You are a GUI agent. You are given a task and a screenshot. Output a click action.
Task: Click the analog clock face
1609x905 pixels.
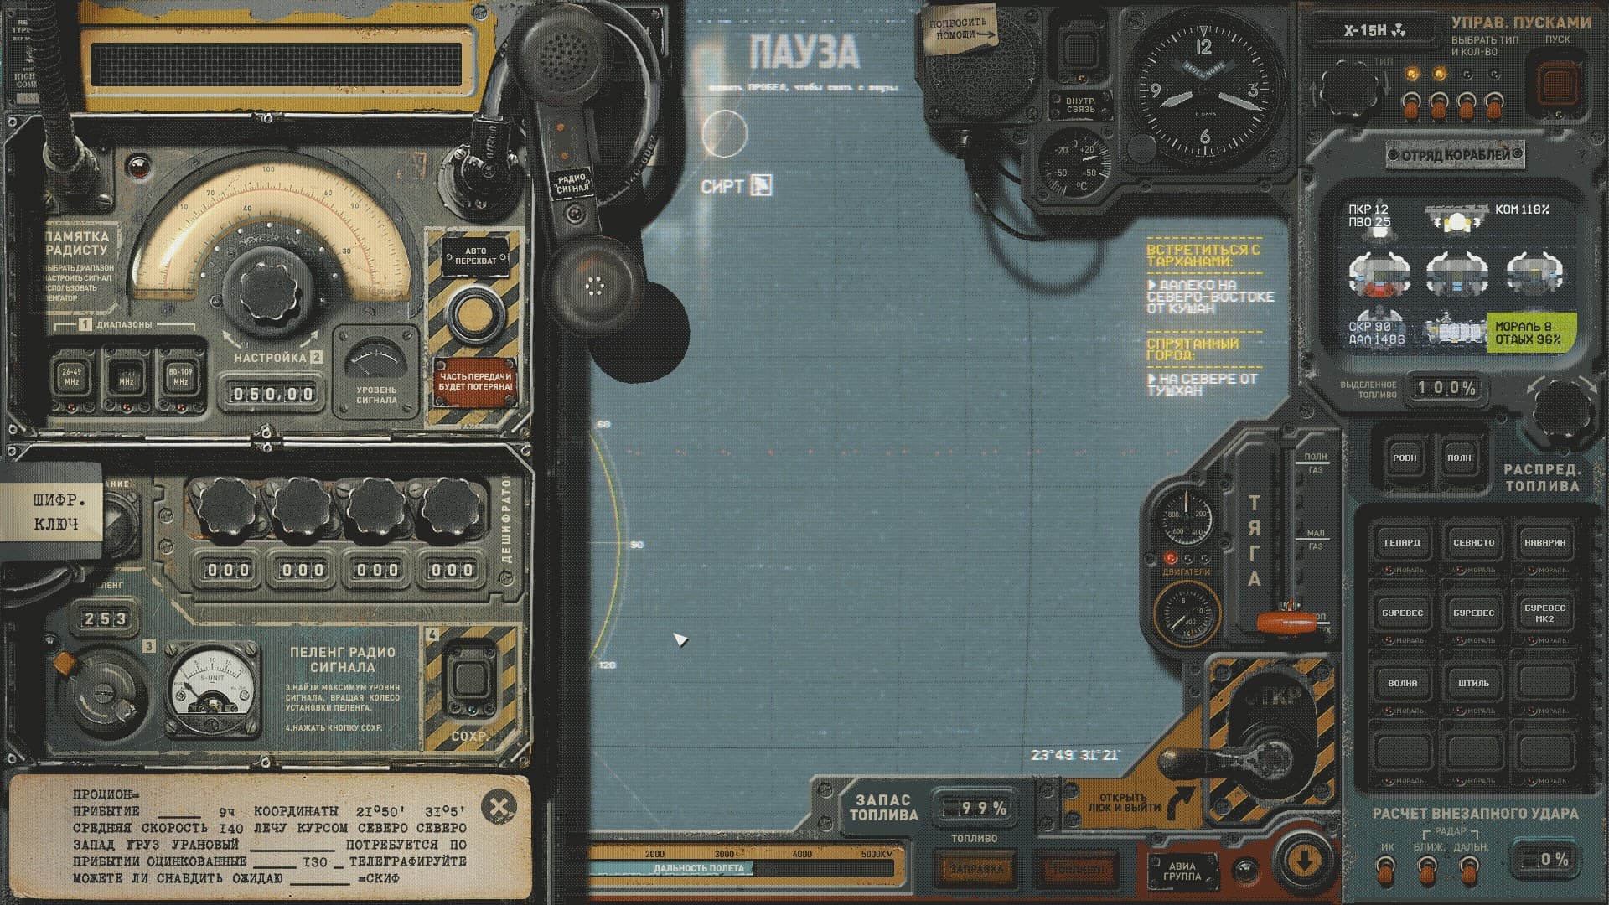tap(1204, 90)
